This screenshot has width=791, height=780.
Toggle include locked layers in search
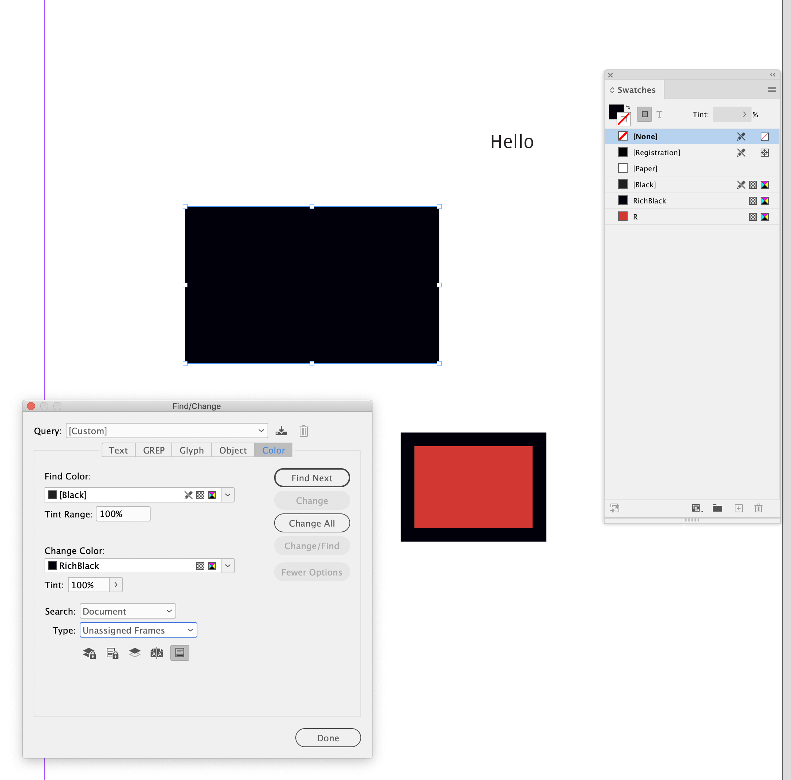click(x=89, y=653)
